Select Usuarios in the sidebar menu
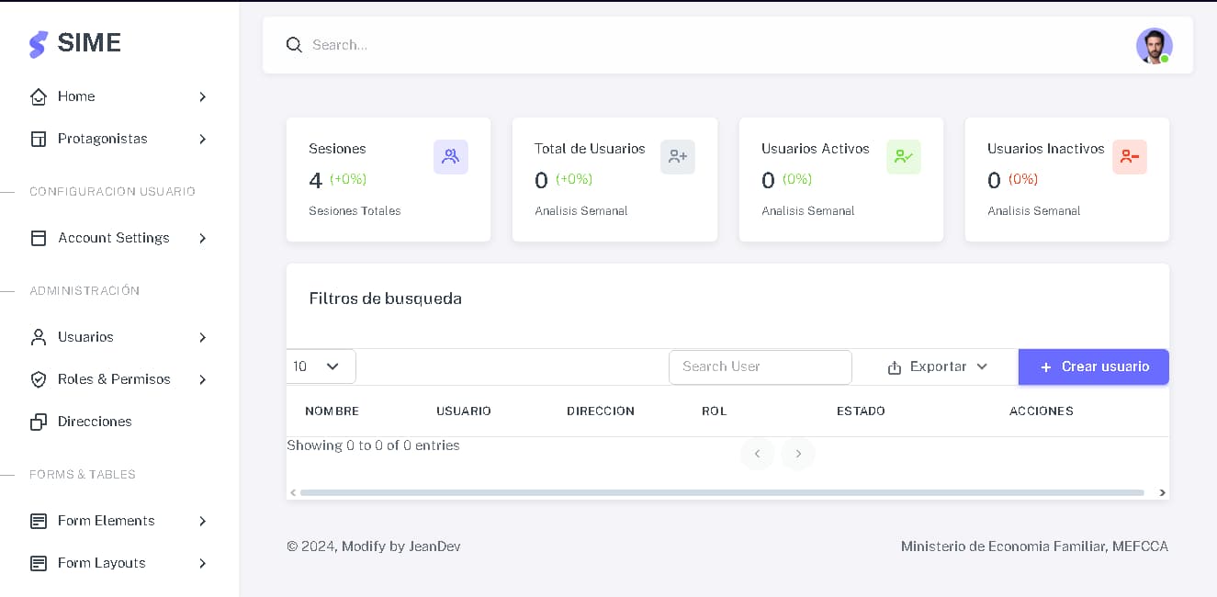This screenshot has width=1217, height=597. 85,337
